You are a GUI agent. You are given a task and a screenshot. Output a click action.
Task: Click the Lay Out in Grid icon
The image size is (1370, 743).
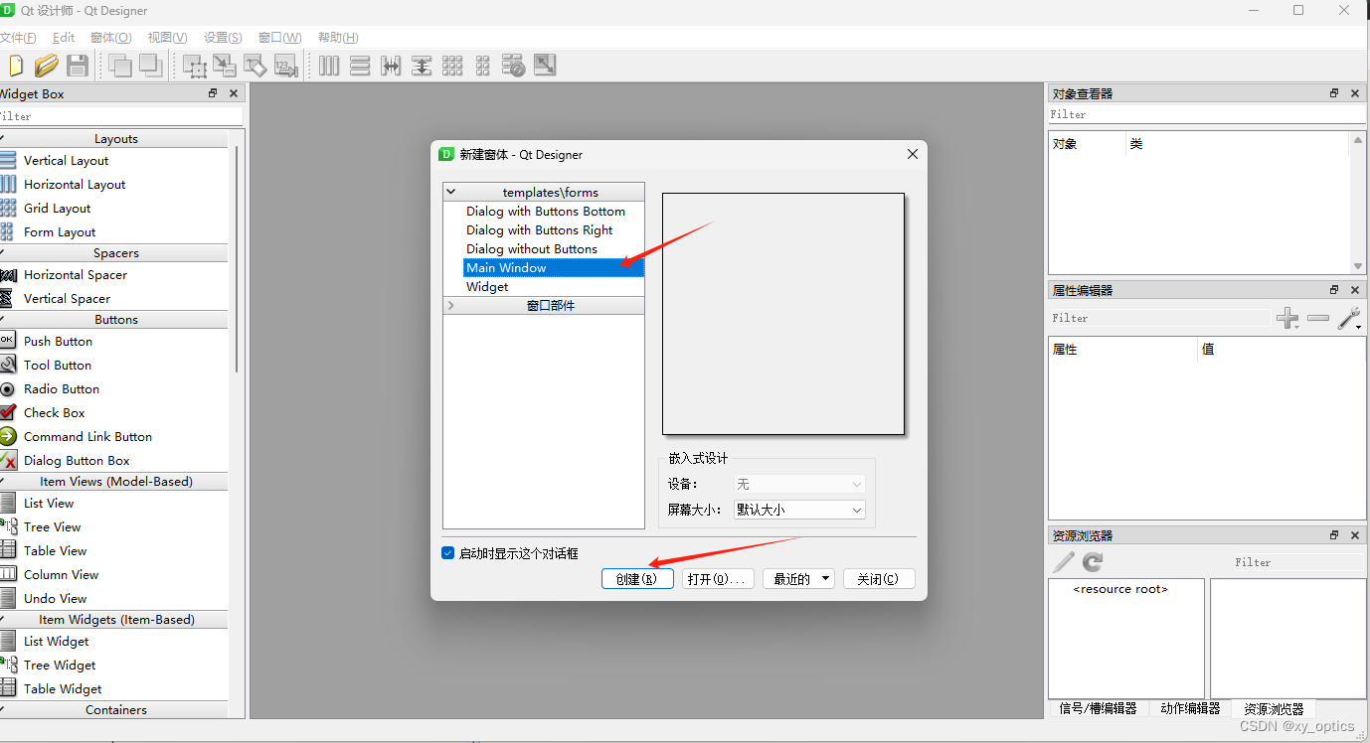[x=452, y=66]
